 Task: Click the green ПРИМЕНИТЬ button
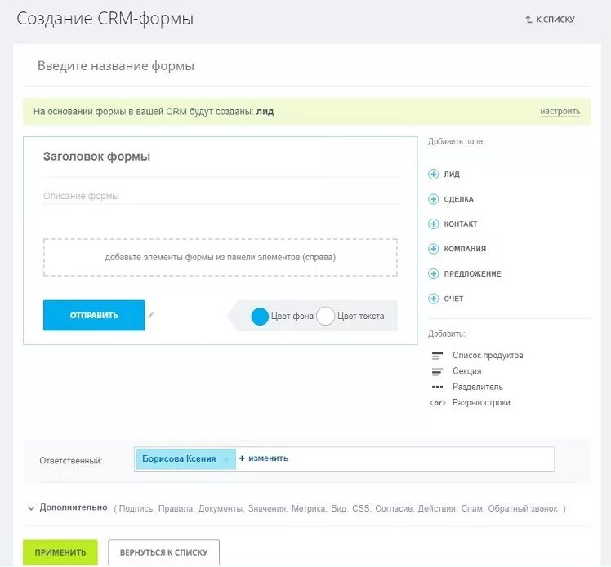[x=60, y=551]
